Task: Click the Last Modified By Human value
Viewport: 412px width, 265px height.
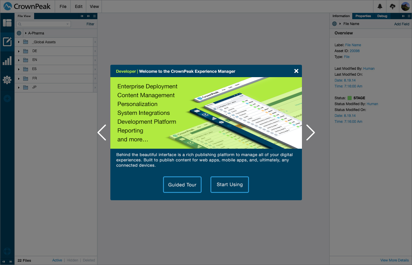Action: pyautogui.click(x=369, y=69)
